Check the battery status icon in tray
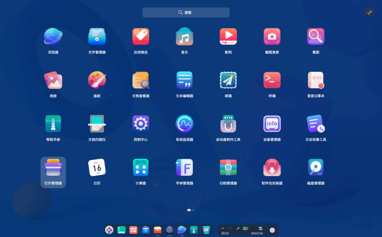The width and height of the screenshot is (382, 237). coord(245,228)
